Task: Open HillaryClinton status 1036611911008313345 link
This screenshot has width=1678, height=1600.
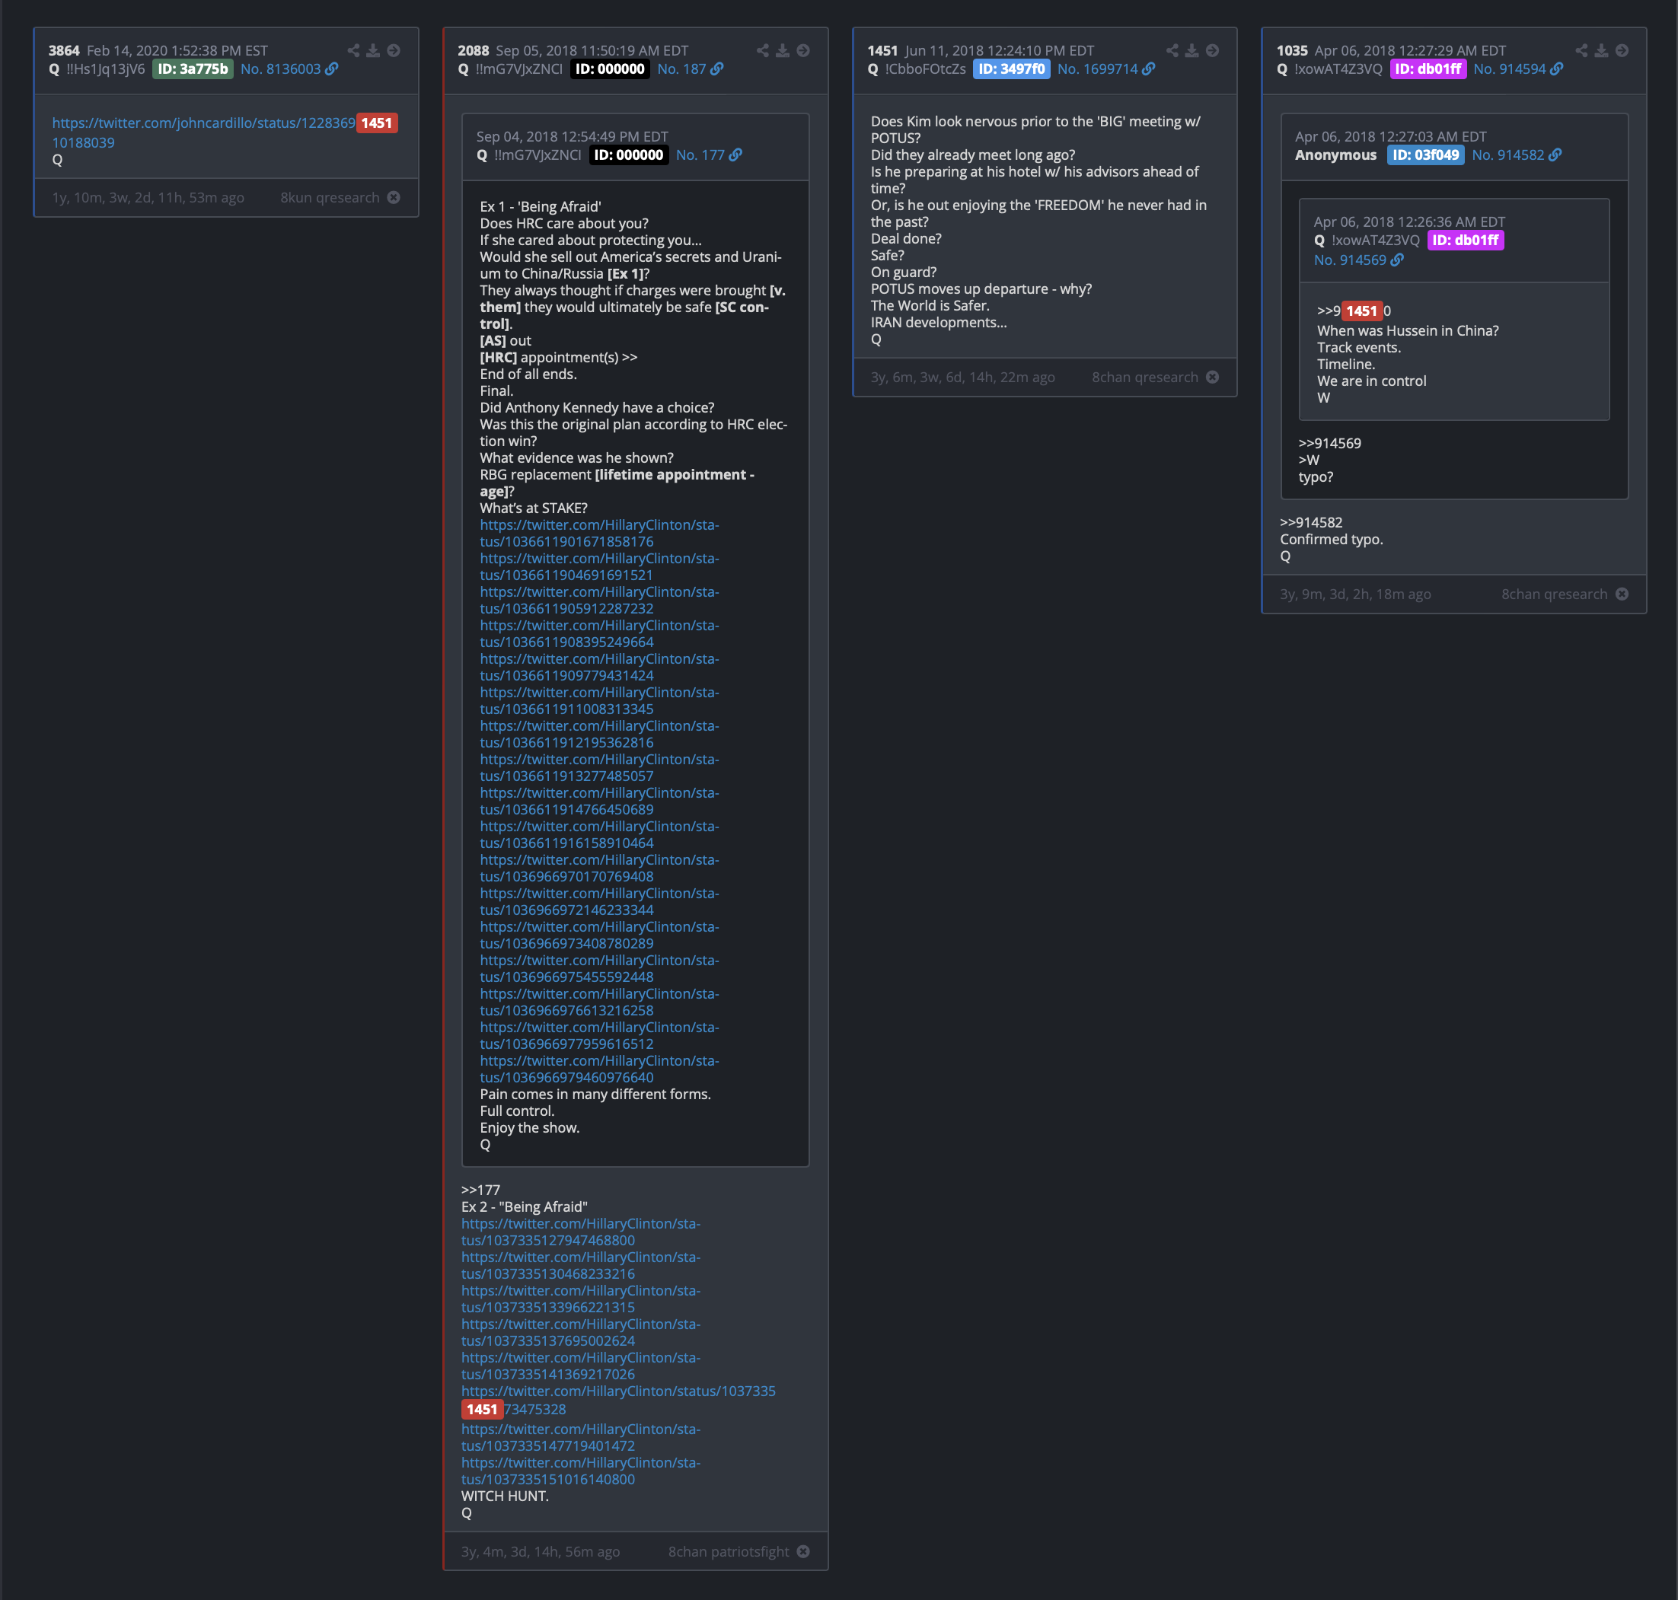Action: click(x=599, y=700)
